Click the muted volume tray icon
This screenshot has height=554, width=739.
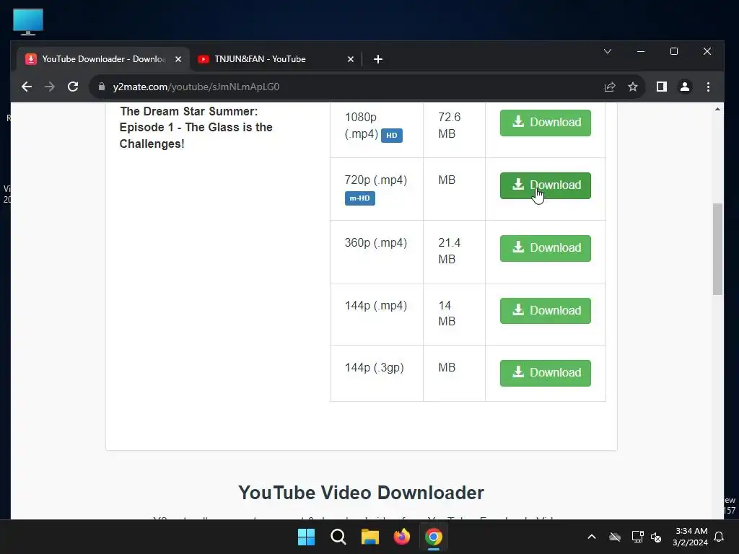[655, 537]
